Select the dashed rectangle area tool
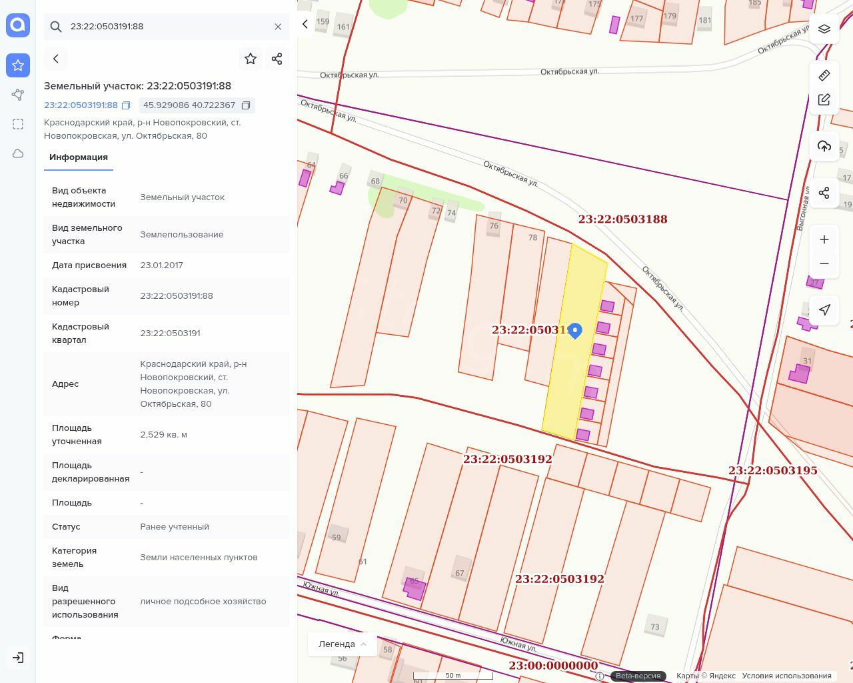Image resolution: width=853 pixels, height=683 pixels. pos(18,124)
